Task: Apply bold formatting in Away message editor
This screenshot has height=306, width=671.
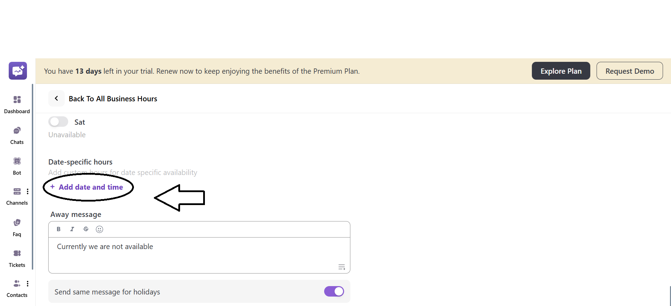Action: pyautogui.click(x=58, y=229)
